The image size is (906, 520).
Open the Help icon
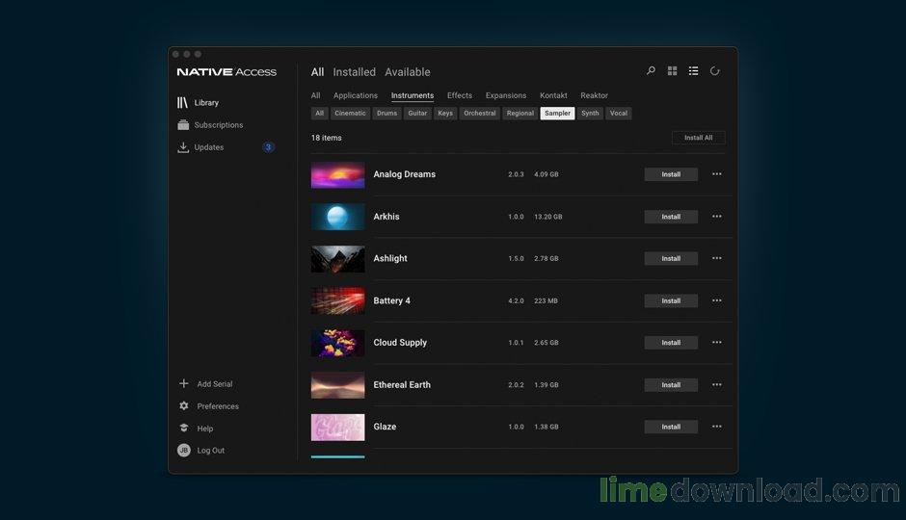184,429
